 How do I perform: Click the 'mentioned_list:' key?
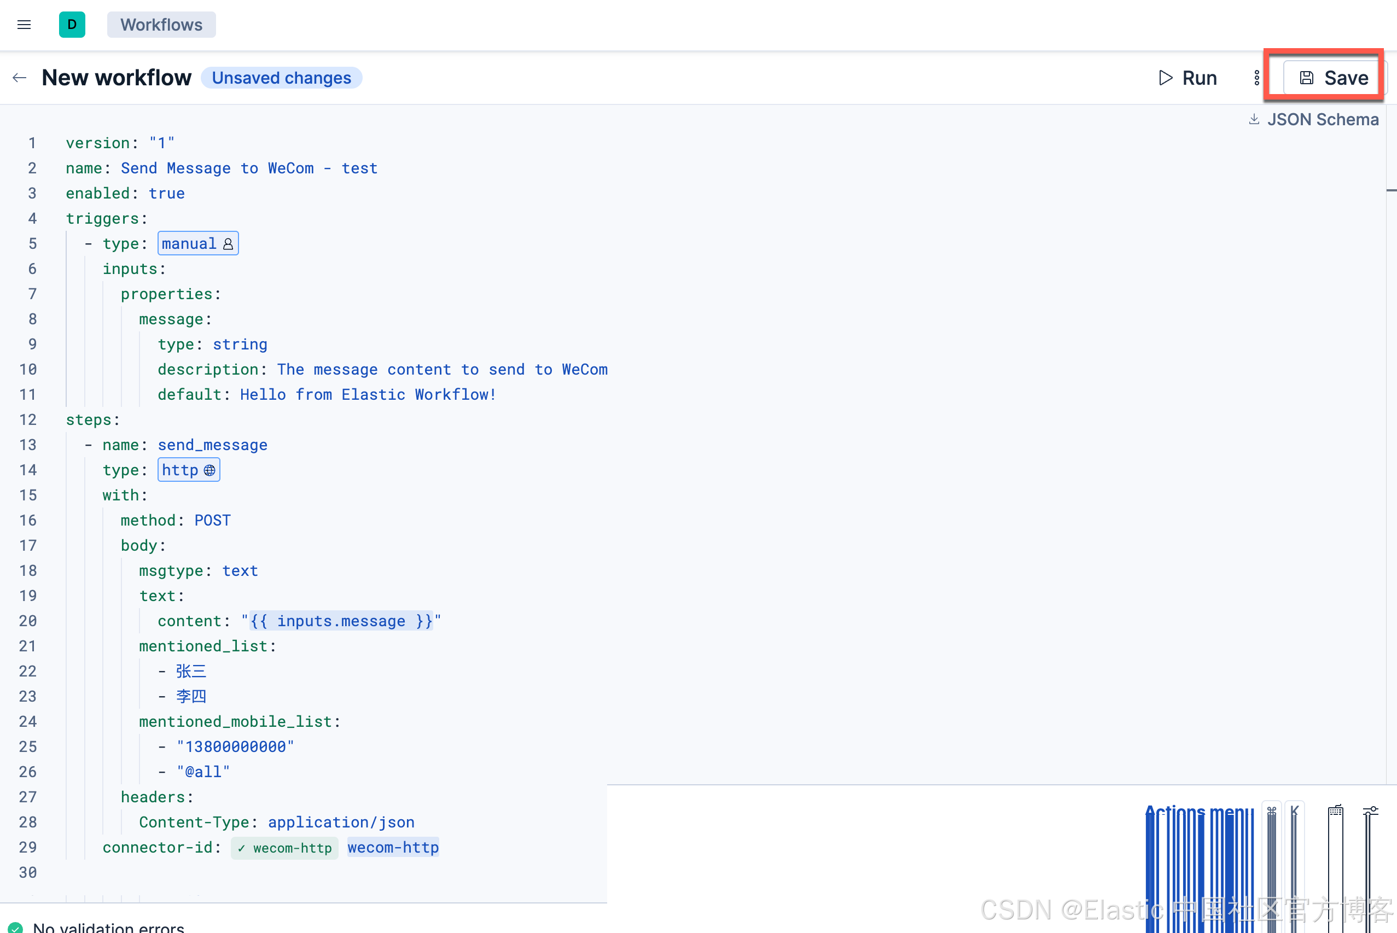(208, 646)
